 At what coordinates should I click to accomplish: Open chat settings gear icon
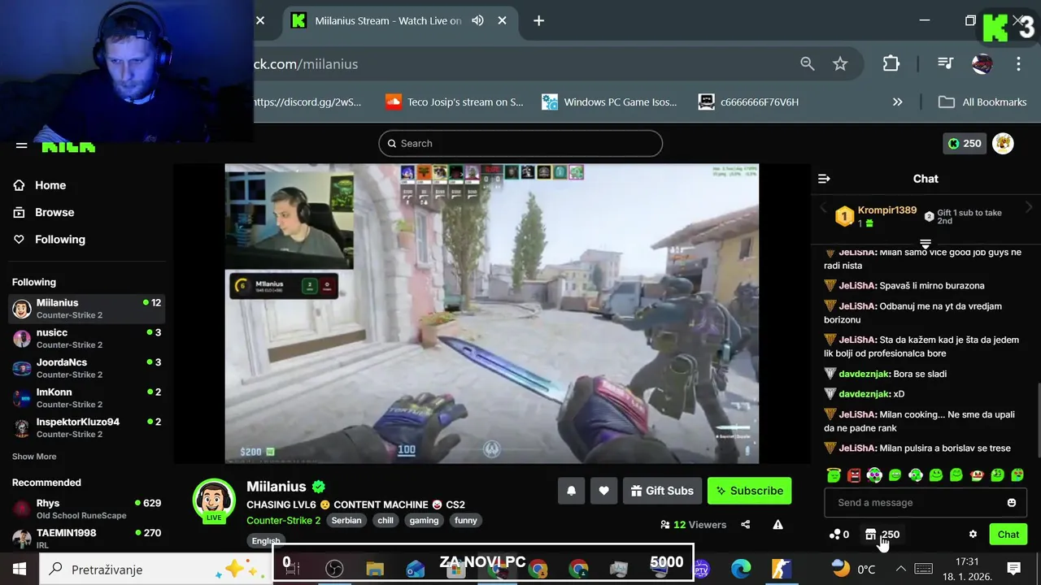(x=973, y=535)
